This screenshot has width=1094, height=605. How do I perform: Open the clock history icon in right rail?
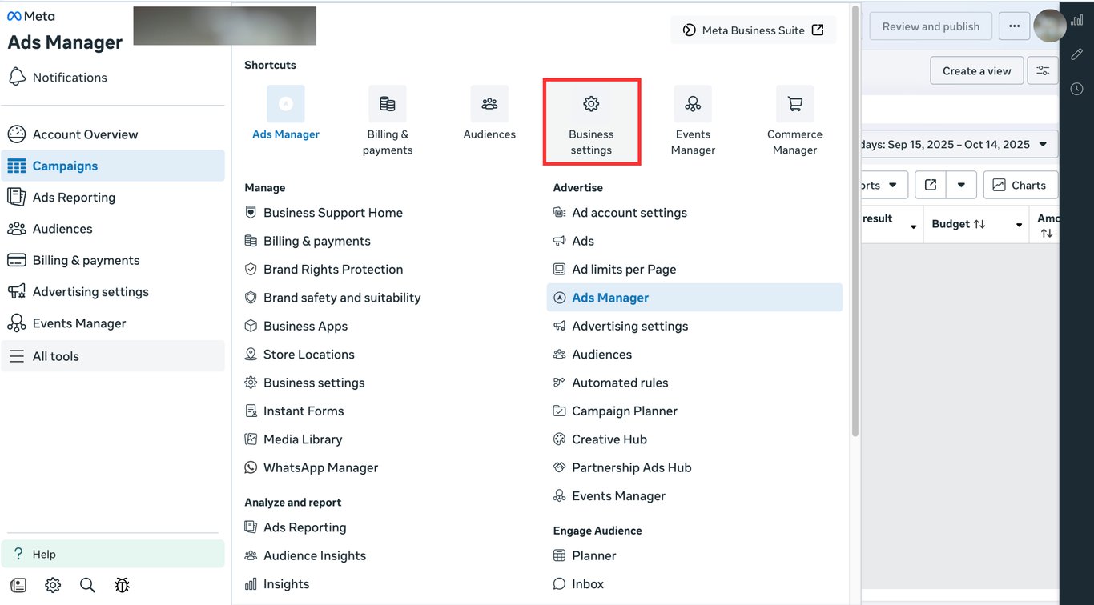click(1077, 88)
